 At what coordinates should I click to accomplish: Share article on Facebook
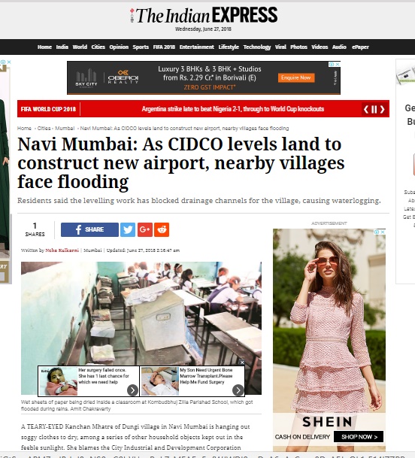(89, 229)
